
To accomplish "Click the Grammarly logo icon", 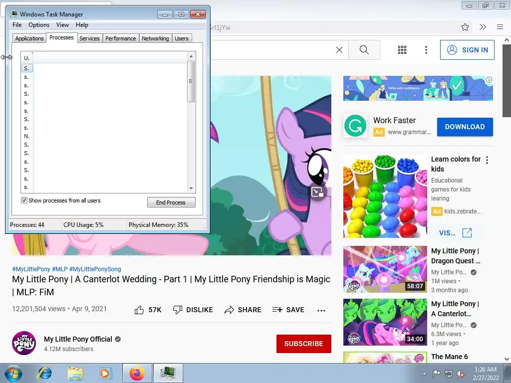I will pos(355,126).
